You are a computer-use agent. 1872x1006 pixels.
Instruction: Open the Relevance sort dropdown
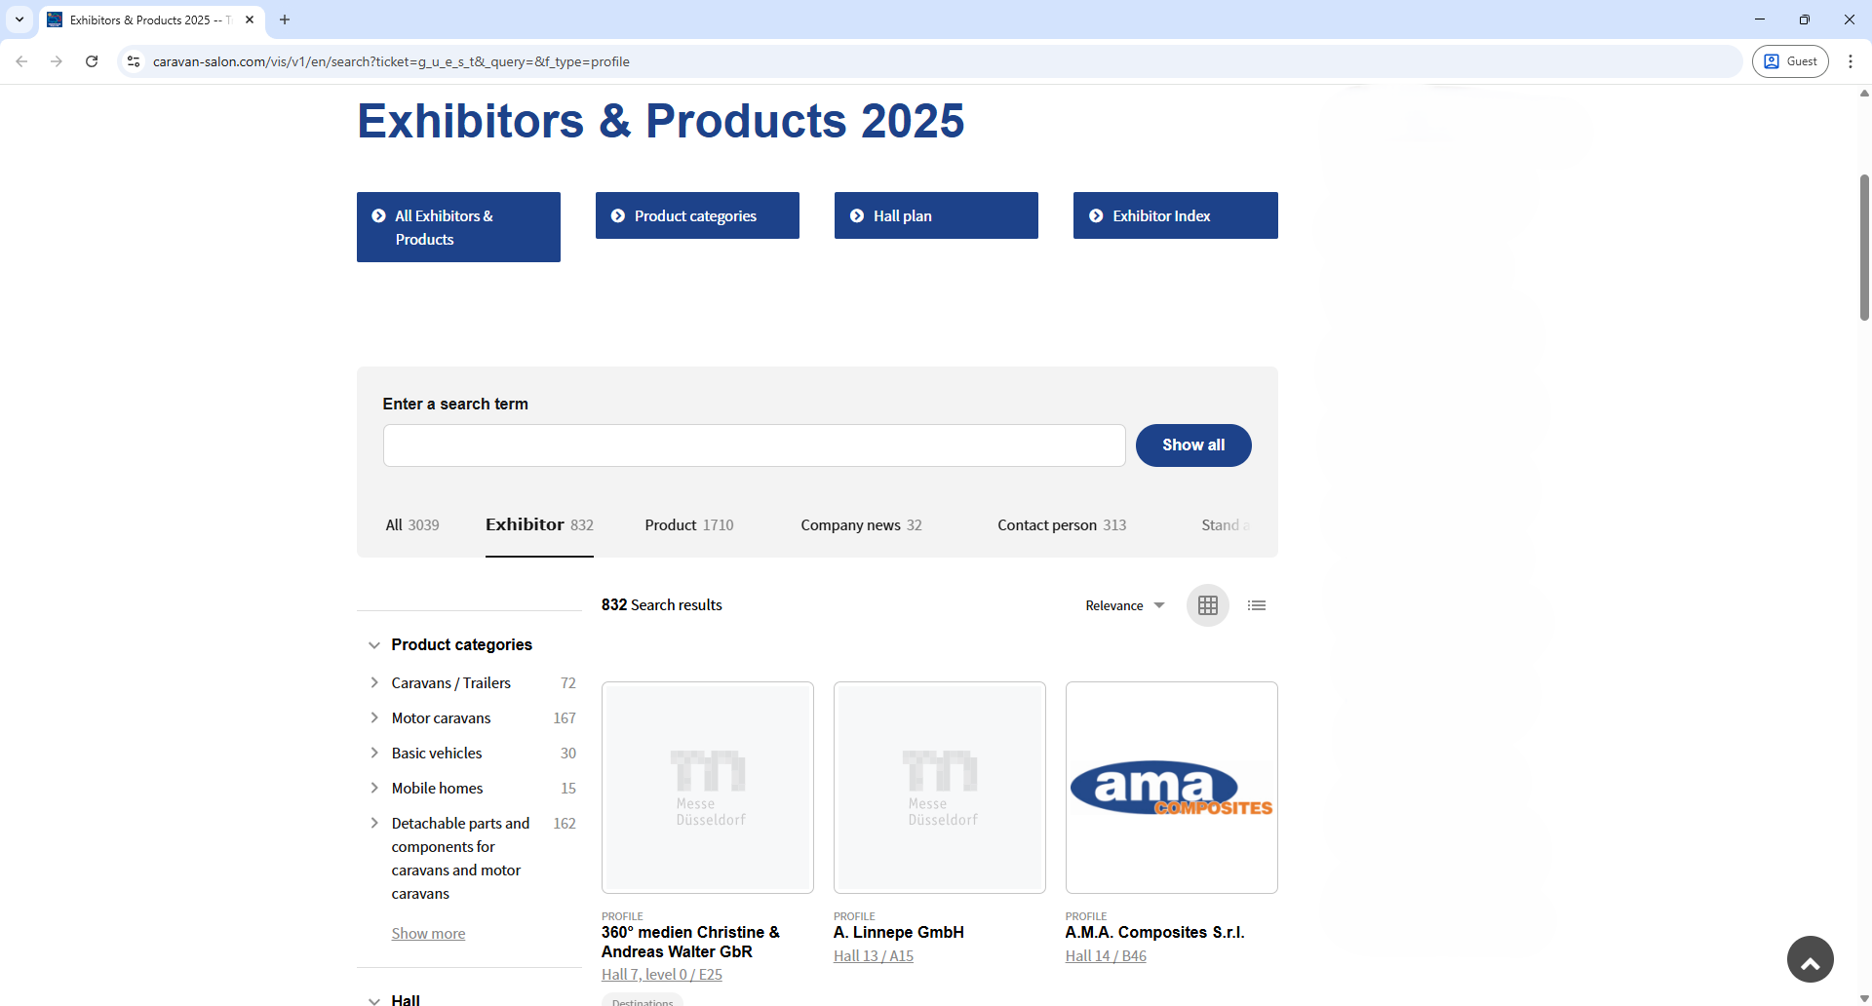1123,604
